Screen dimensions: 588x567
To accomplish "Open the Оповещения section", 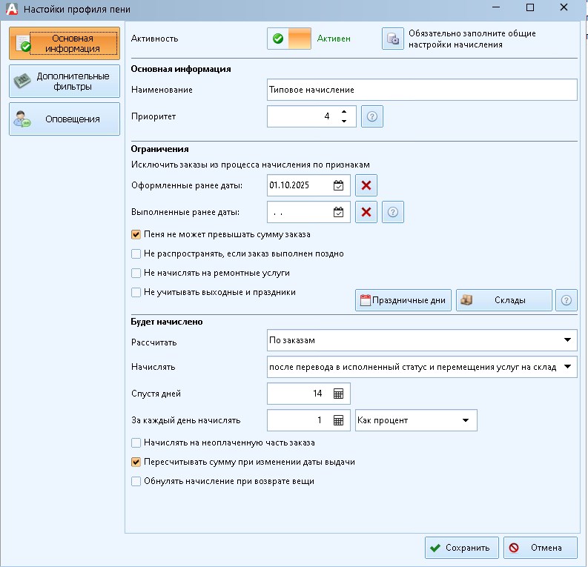I will point(64,119).
